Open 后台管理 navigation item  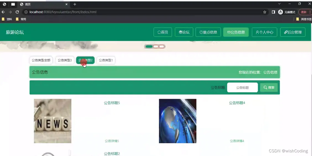(x=293, y=32)
